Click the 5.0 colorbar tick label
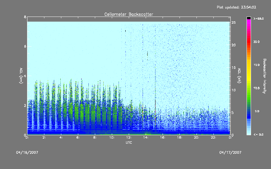The height and width of the screenshot is (169, 271). [x=257, y=111]
